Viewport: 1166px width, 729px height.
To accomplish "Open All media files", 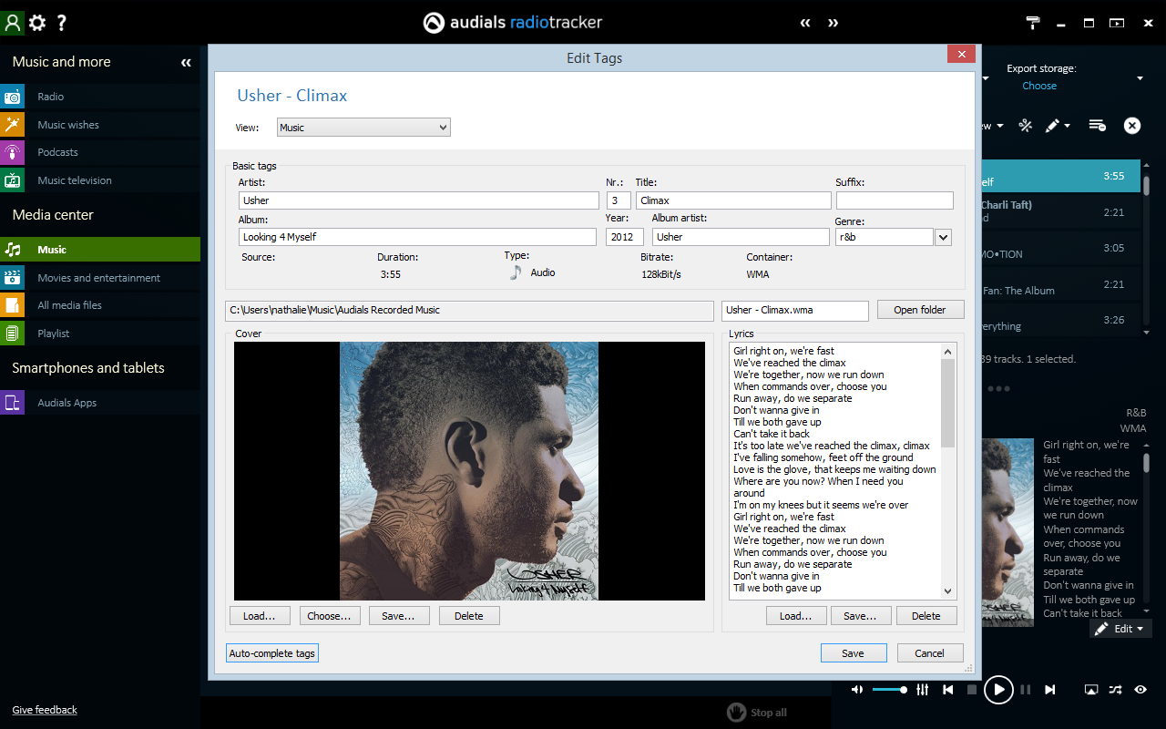I will click(100, 305).
